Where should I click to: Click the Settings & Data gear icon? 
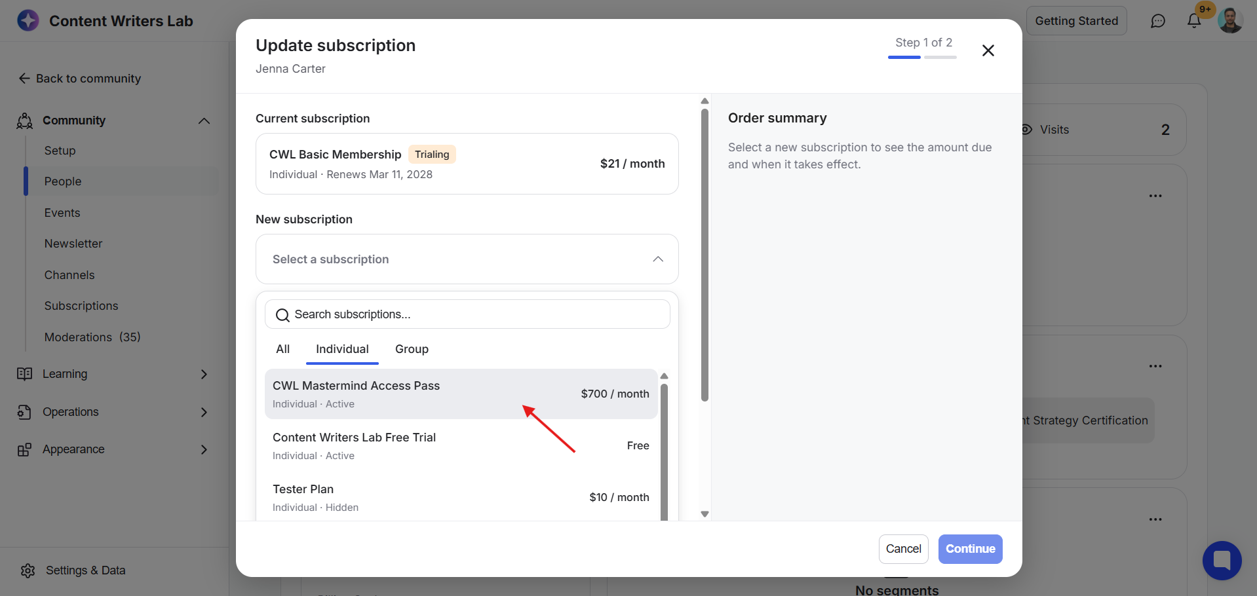28,570
